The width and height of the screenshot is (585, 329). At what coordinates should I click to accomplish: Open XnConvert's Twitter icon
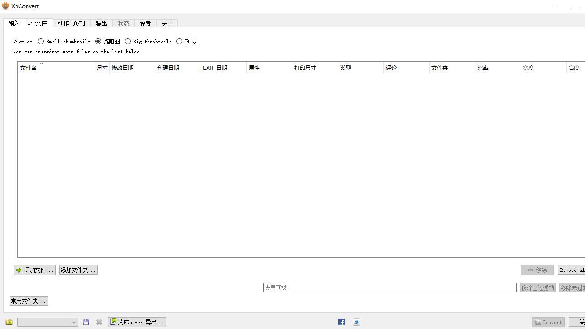pyautogui.click(x=356, y=322)
